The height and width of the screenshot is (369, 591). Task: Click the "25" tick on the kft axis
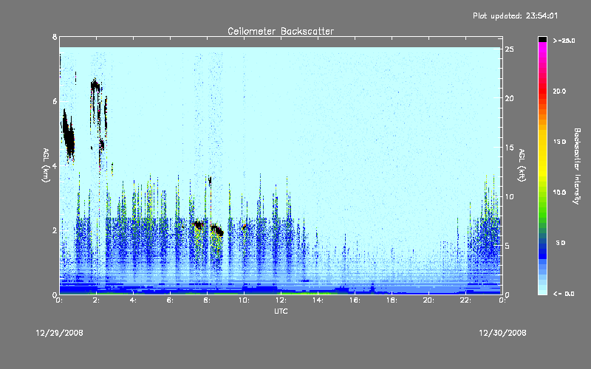point(510,49)
